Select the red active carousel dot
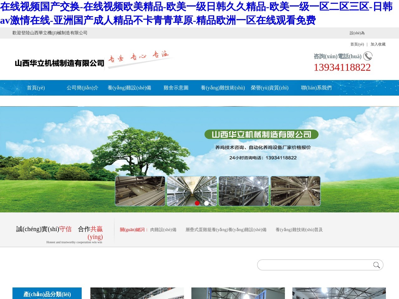Screen dimensions: 399x299 point(197,203)
